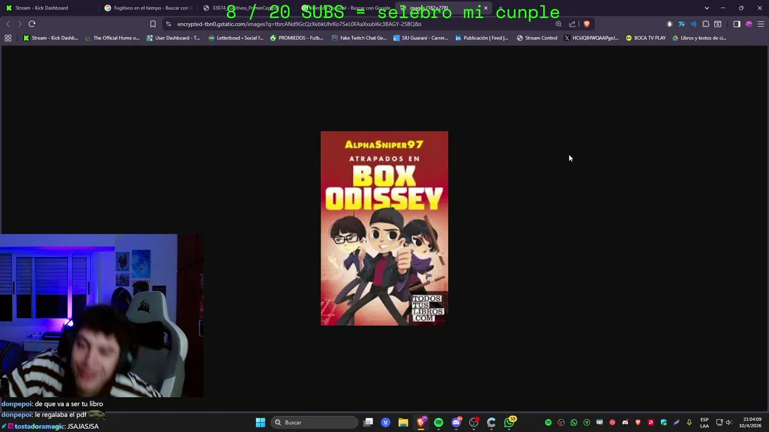Go back with the browser back arrow
Image resolution: width=769 pixels, height=432 pixels.
(8, 24)
